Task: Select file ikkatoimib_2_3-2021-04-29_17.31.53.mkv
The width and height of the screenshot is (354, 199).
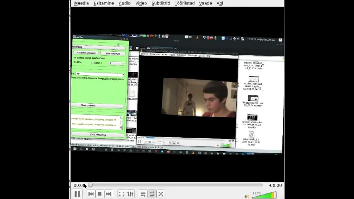Action: point(251,138)
